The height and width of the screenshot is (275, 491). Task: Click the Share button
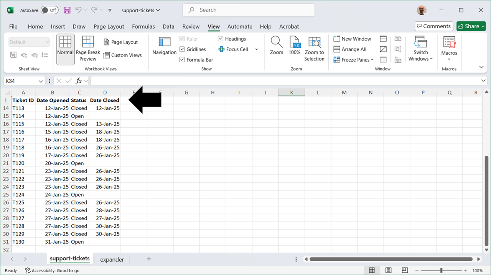(x=471, y=26)
